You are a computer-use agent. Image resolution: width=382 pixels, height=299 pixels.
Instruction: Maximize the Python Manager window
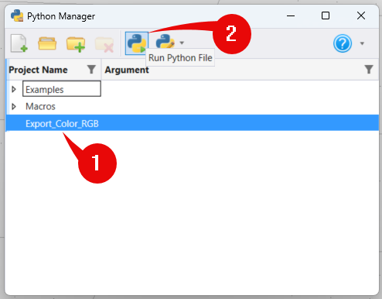click(x=326, y=15)
